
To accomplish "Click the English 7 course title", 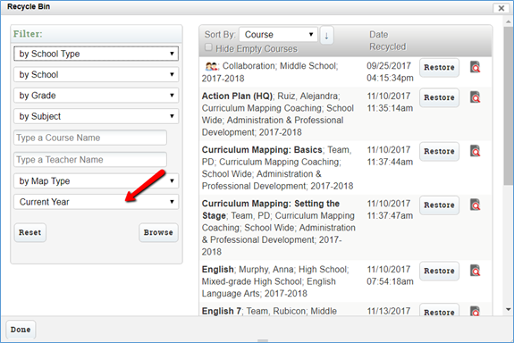I will [x=222, y=311].
